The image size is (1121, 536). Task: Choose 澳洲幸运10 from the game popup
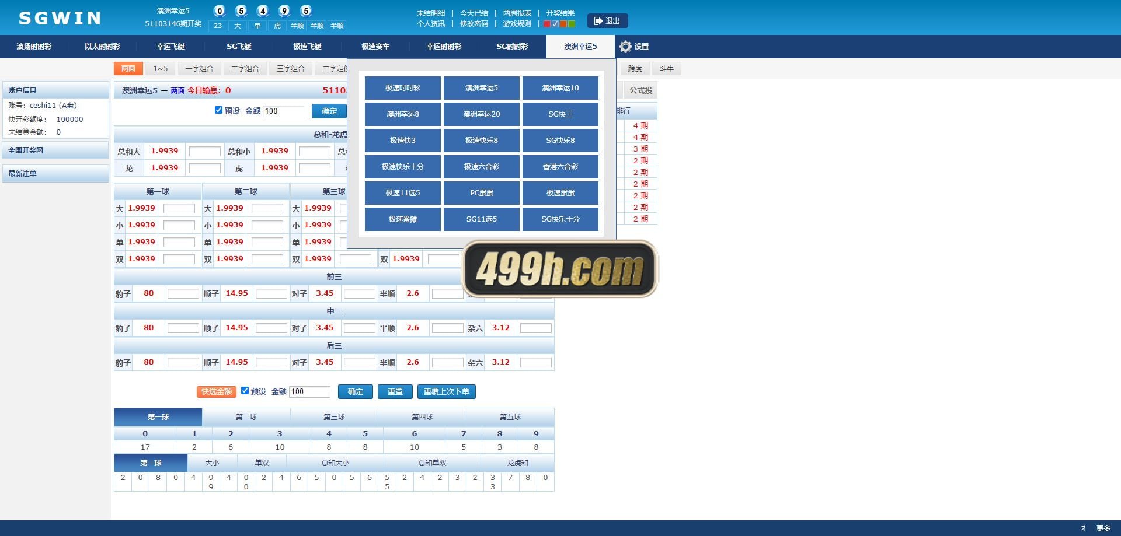[560, 88]
